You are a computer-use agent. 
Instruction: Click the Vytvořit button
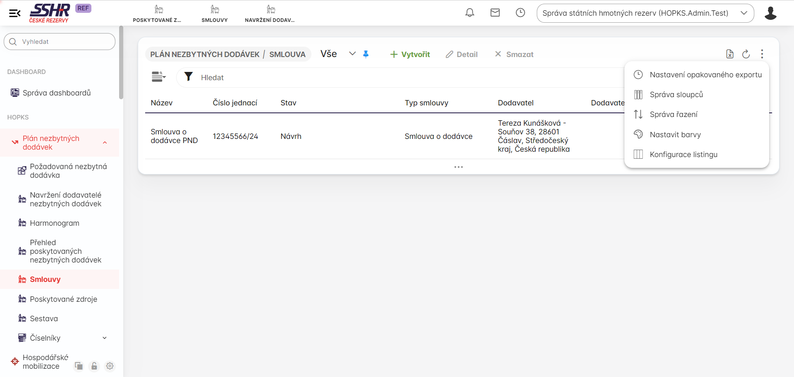(x=410, y=55)
